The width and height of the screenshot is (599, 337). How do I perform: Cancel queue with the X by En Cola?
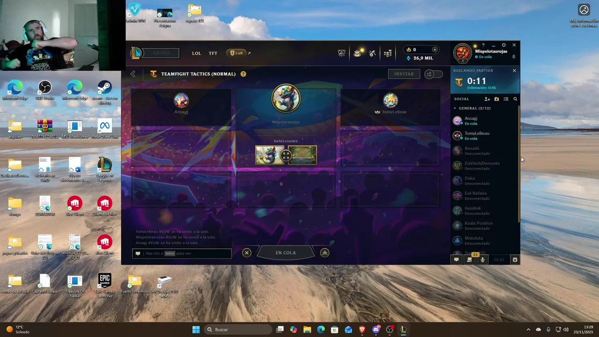click(x=247, y=253)
